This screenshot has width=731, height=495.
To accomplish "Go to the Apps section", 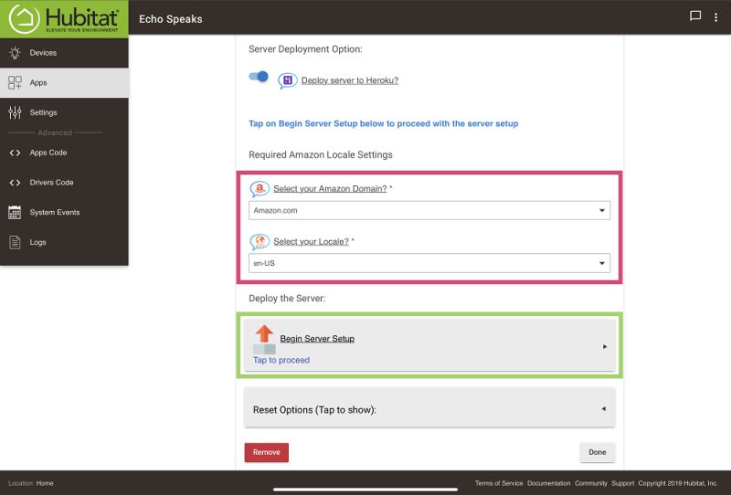I will tap(64, 82).
